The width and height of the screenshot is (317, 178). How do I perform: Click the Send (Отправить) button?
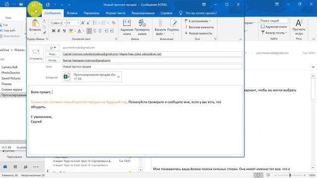coord(36,54)
